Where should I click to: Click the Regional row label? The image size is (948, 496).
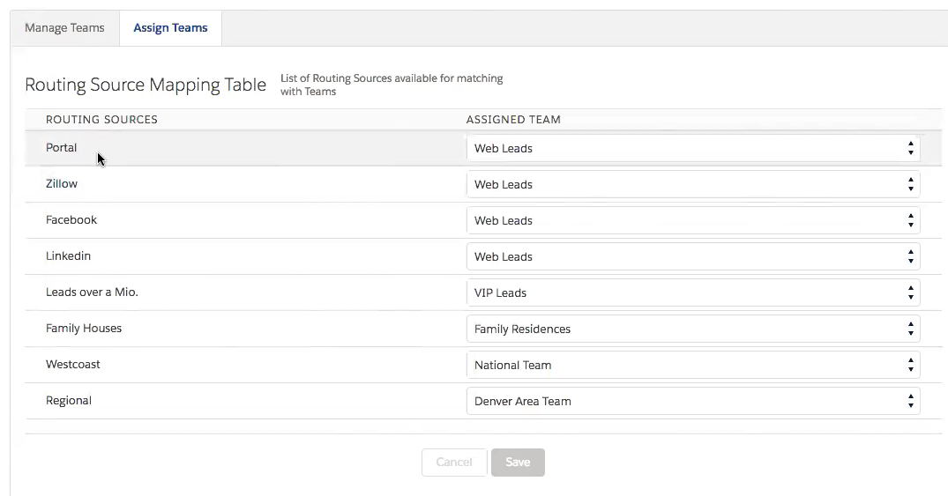coord(69,401)
